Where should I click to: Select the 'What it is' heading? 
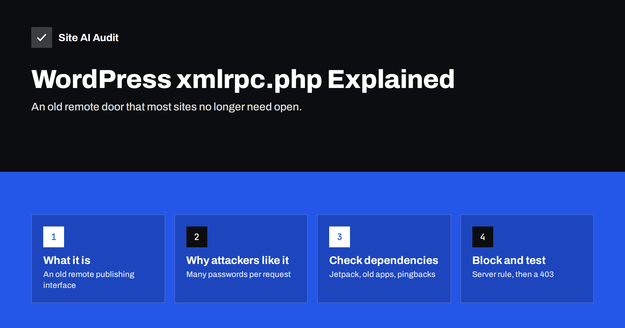point(67,260)
